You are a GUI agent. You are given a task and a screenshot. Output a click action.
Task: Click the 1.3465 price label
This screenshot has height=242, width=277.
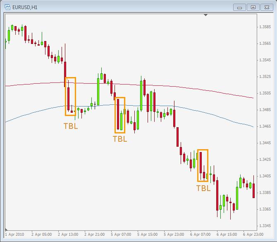click(265, 126)
